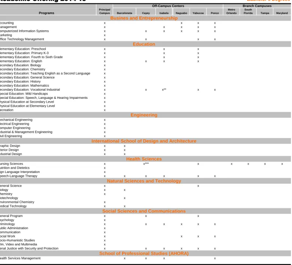Click the Engineering section heading
This screenshot has height=265, width=292.
pyautogui.click(x=144, y=115)
